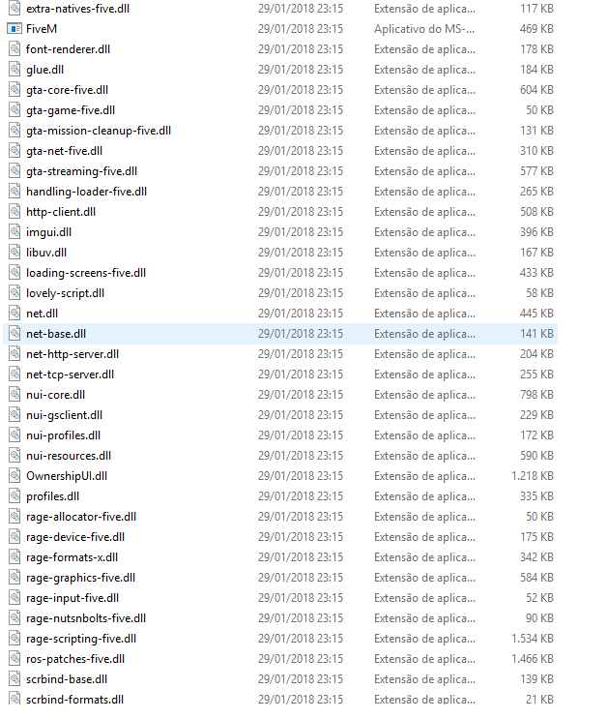Click the FiveM application icon
The height and width of the screenshot is (719, 608).
coord(14,29)
